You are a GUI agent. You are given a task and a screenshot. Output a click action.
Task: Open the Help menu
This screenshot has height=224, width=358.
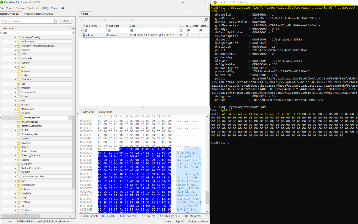(63, 8)
